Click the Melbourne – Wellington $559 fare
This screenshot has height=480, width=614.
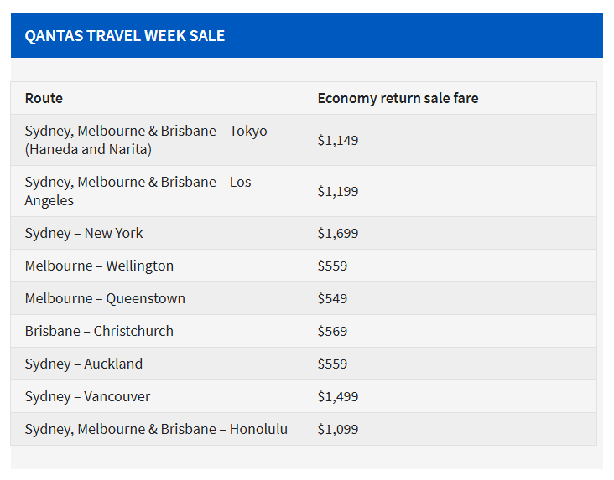point(332,266)
